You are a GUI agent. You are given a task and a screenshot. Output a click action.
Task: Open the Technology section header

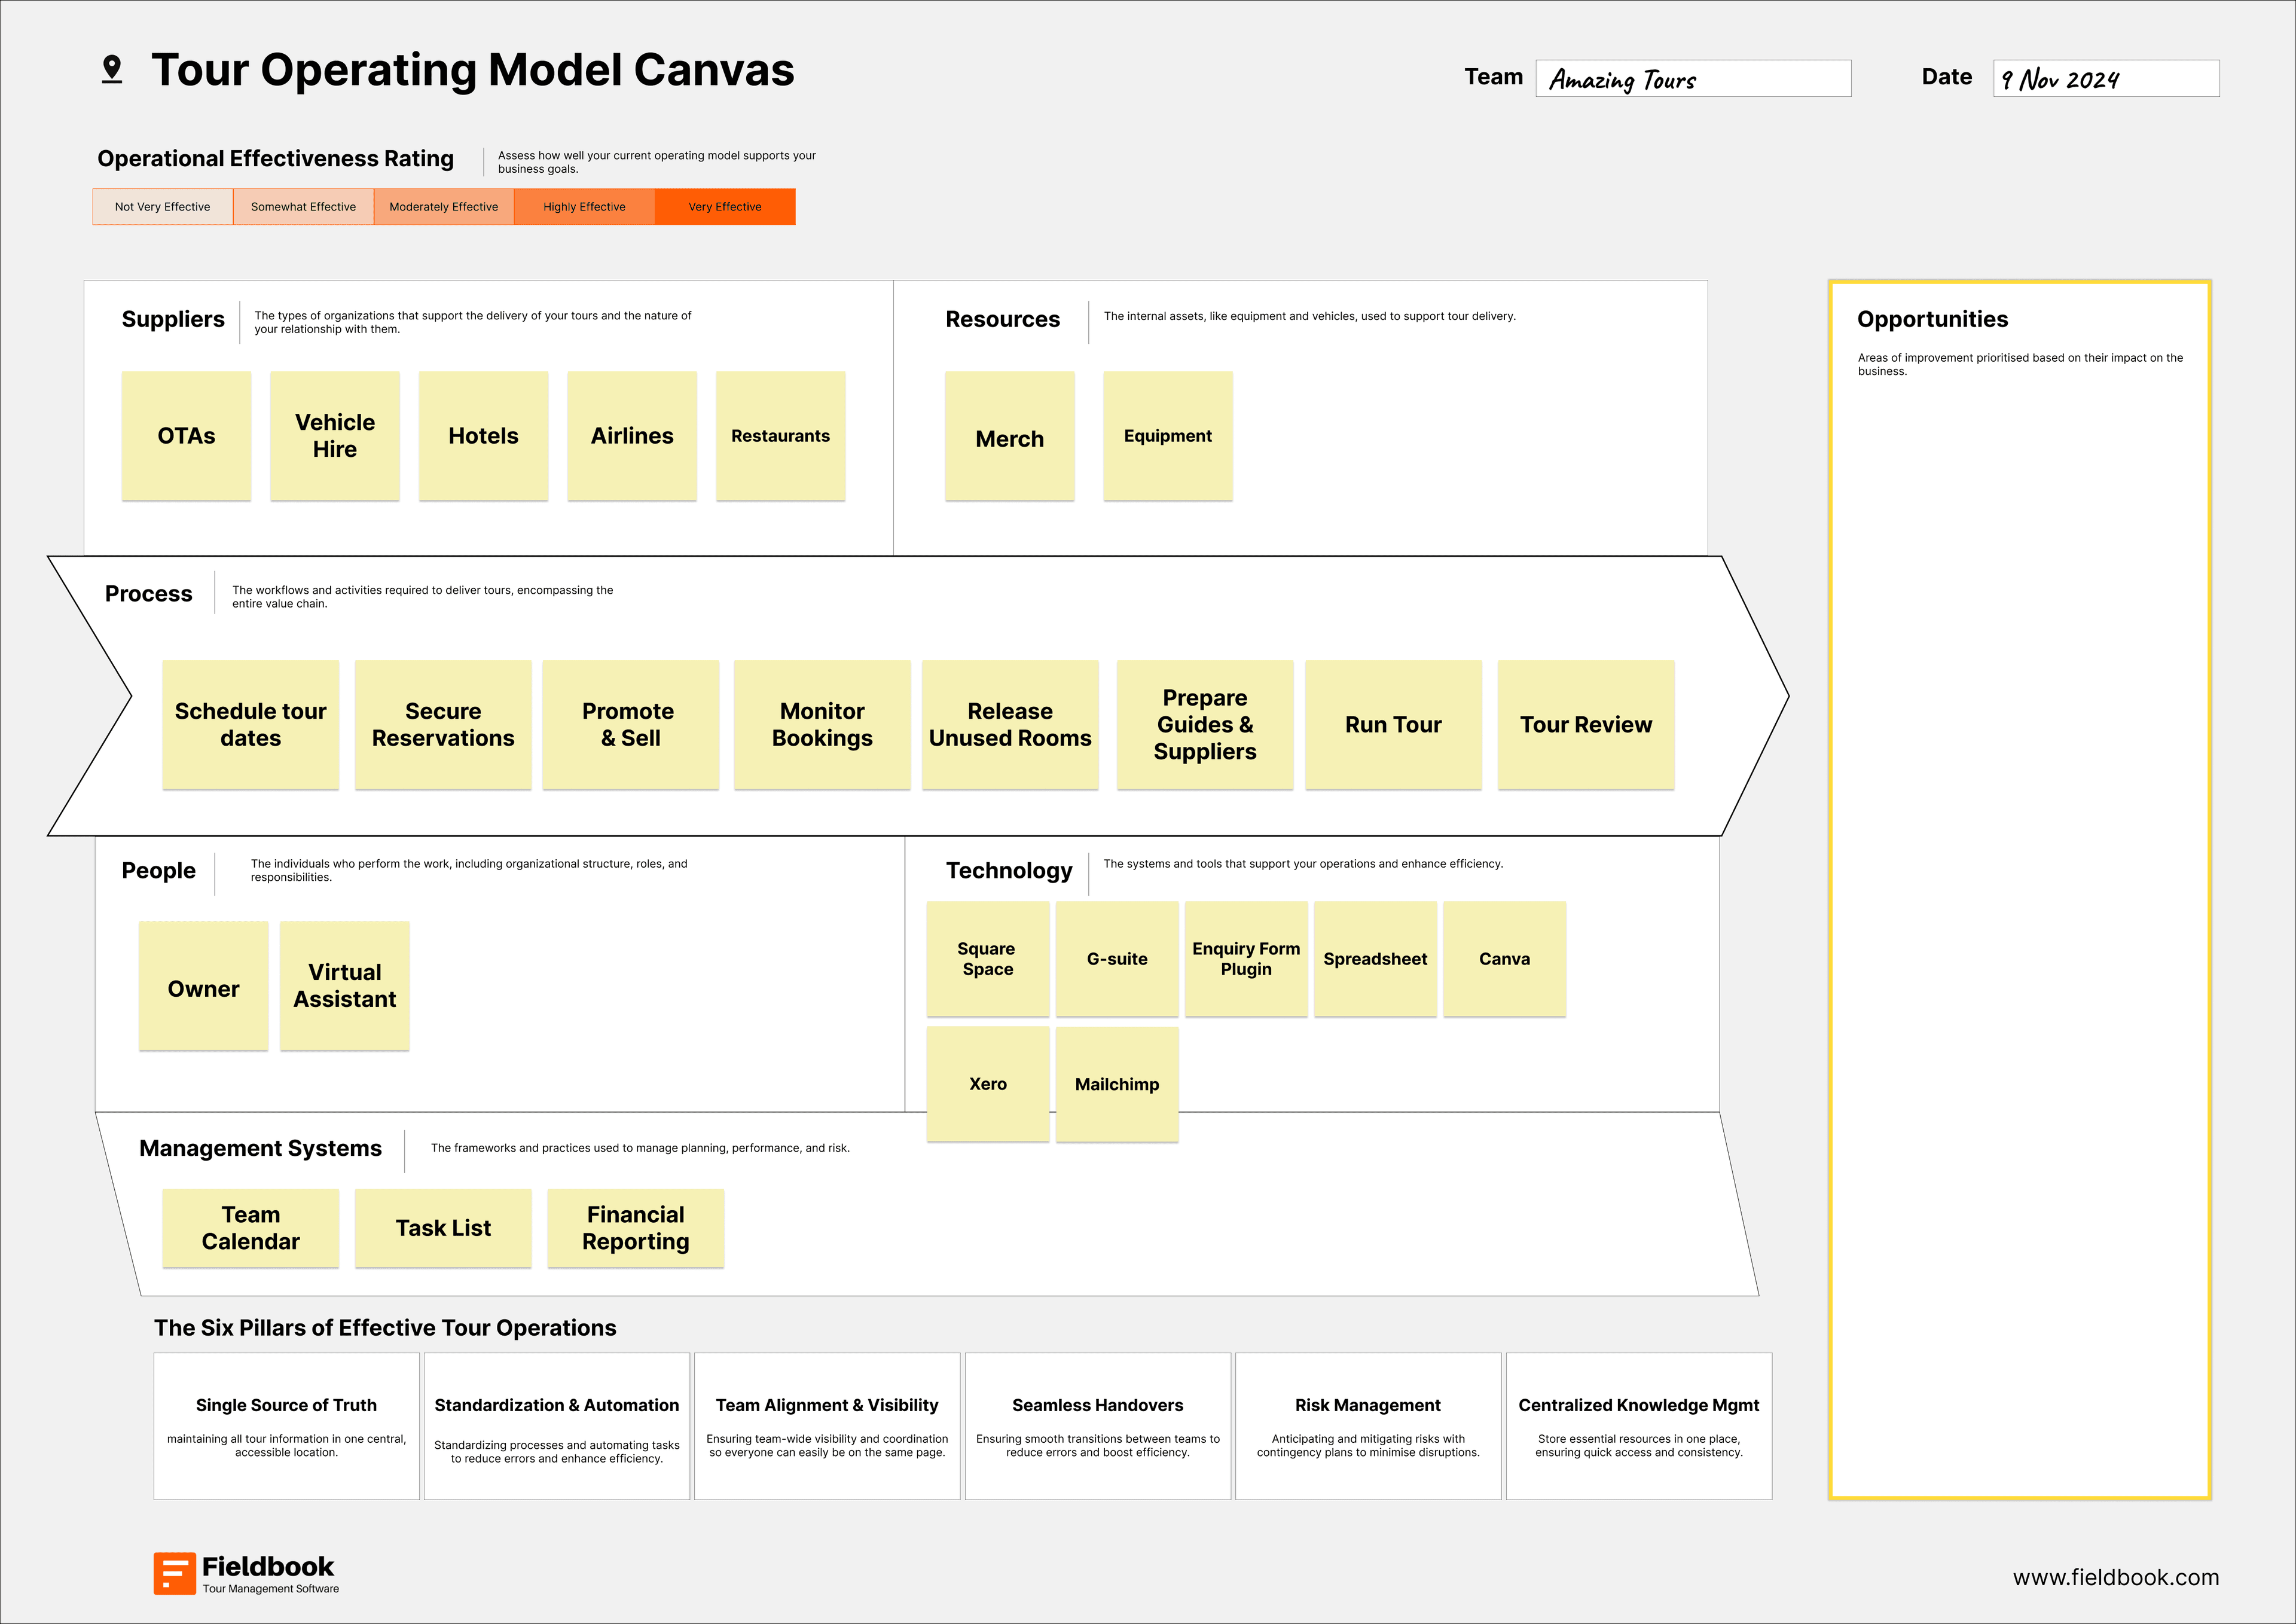[1009, 870]
